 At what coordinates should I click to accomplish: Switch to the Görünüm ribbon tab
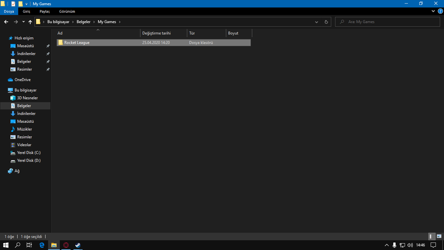coord(67,11)
